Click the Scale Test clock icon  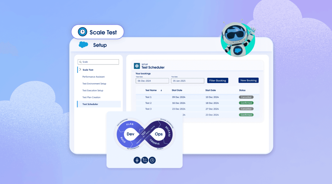point(82,32)
